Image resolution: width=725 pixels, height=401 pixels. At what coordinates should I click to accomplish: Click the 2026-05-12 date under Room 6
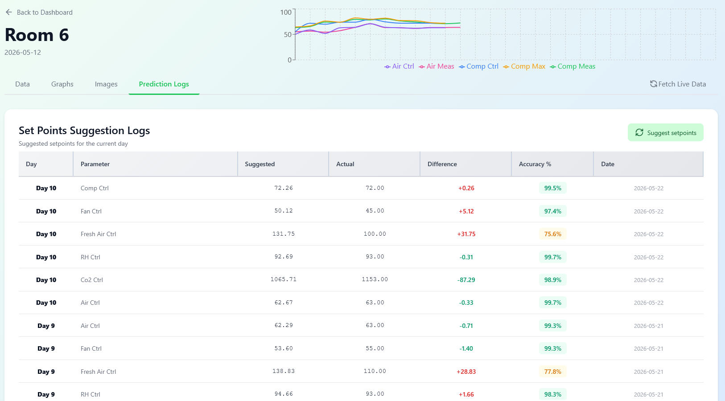[23, 53]
